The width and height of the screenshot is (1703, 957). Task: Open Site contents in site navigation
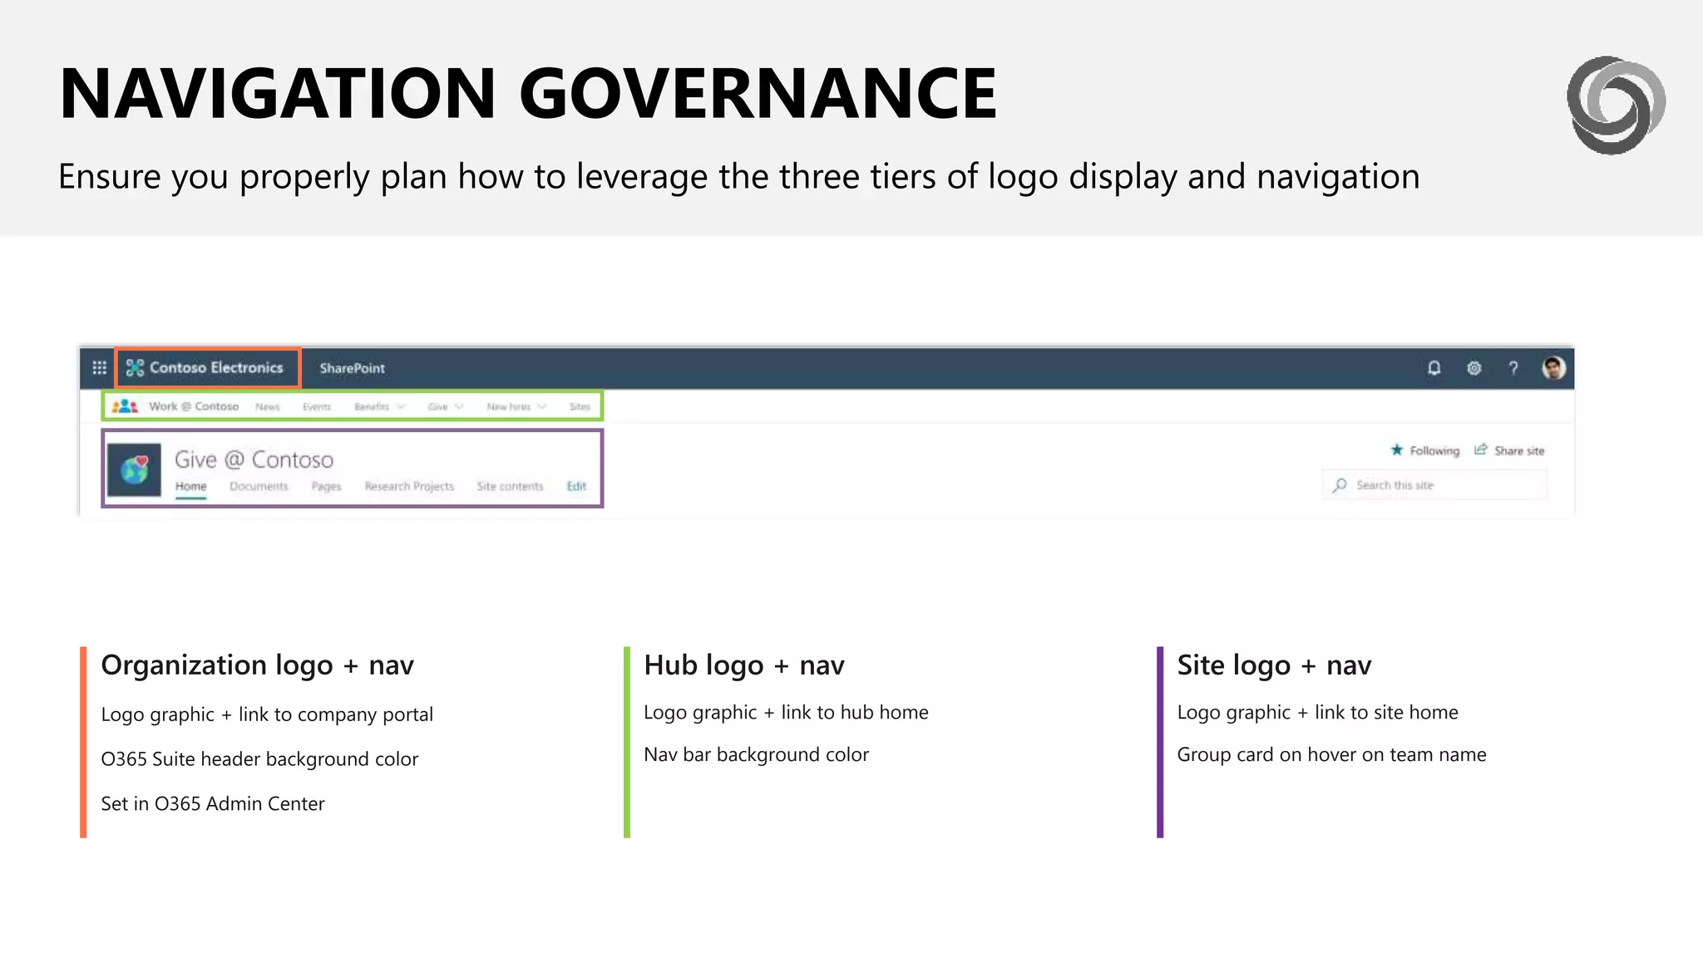pyautogui.click(x=510, y=487)
